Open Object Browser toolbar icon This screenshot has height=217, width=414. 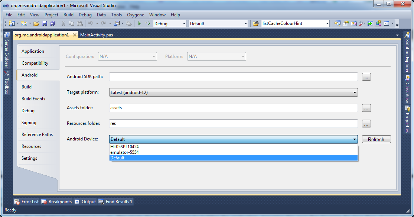[353, 23]
